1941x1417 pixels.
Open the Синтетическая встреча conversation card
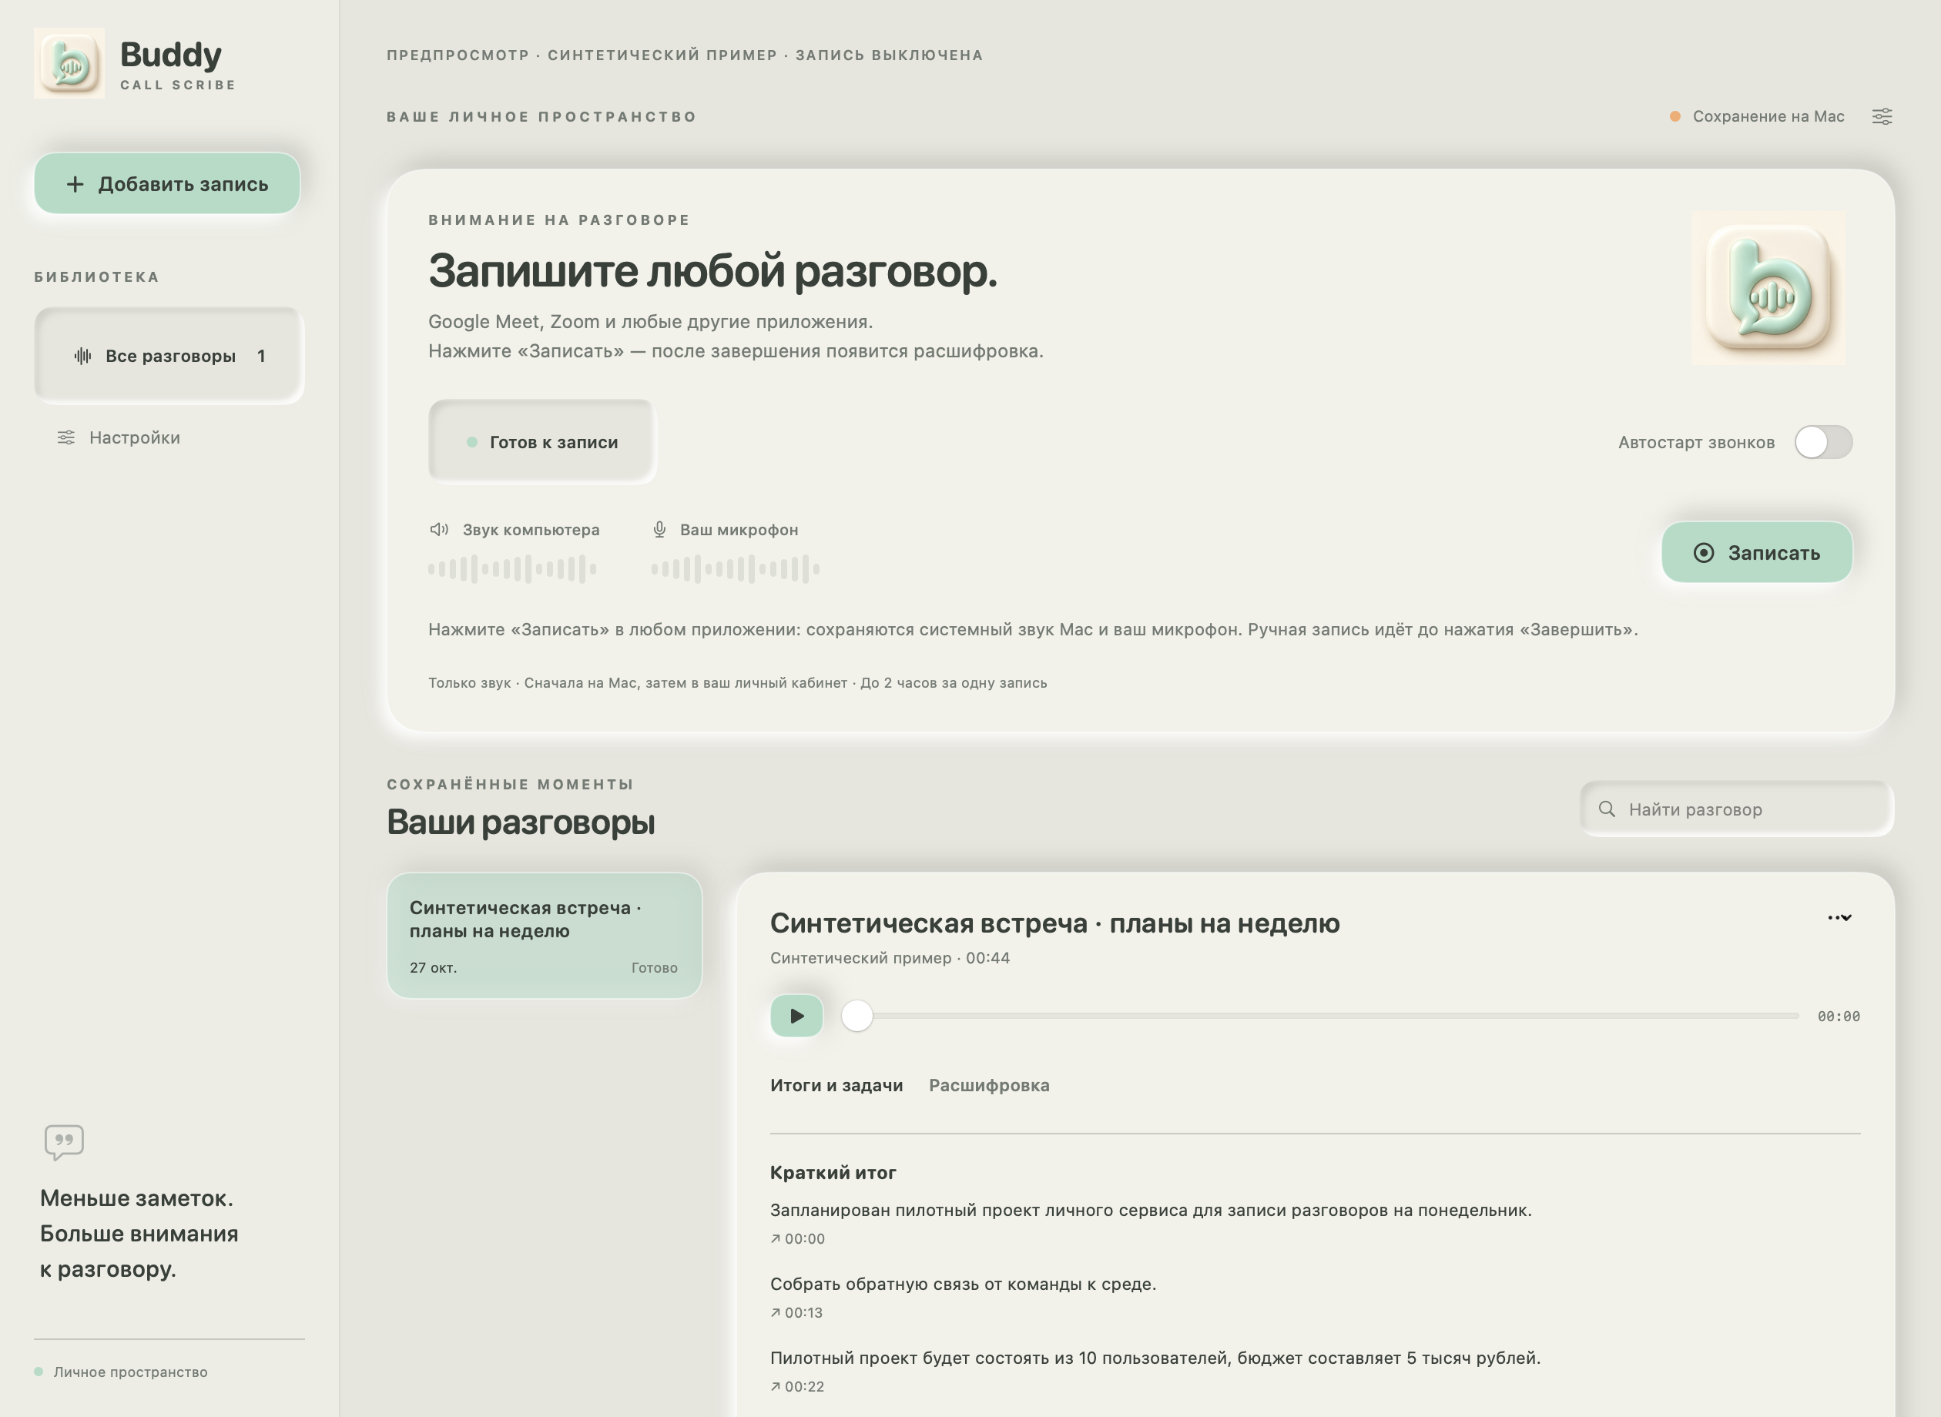pos(545,935)
